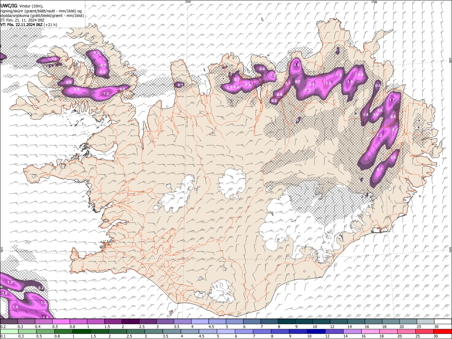Click the '15W' longitude label at top

click(374, 2)
